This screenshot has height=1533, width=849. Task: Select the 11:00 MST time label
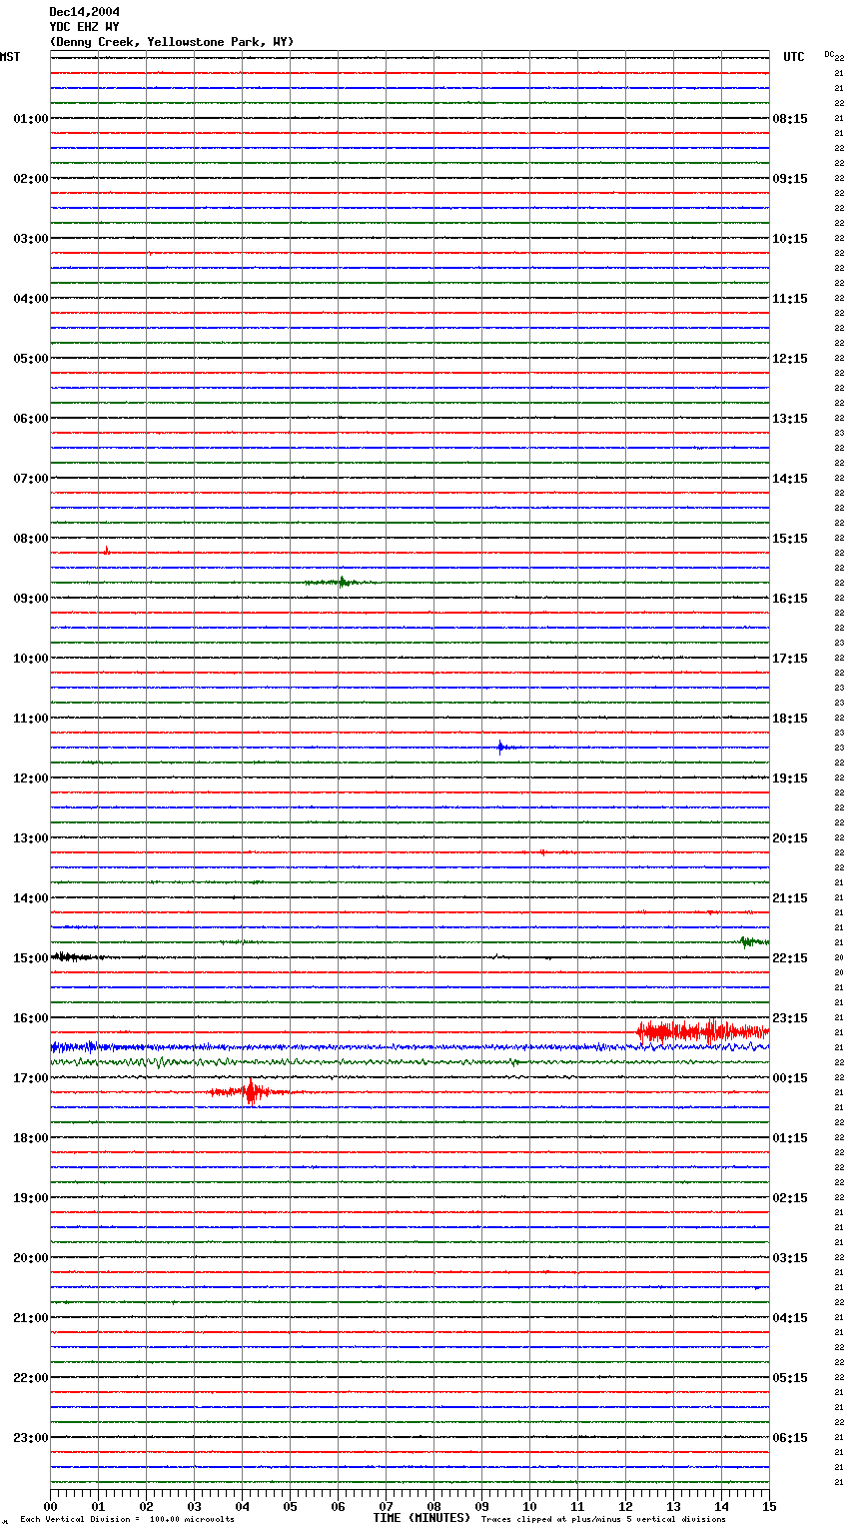[31, 719]
